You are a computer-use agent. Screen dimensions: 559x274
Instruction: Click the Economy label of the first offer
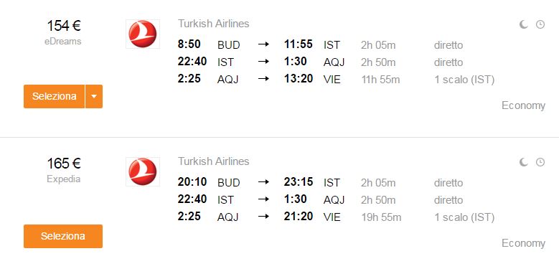523,105
